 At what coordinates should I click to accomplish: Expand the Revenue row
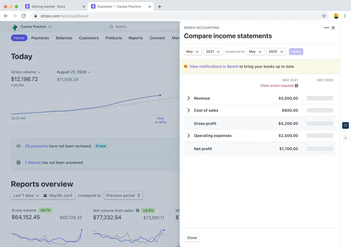(188, 98)
